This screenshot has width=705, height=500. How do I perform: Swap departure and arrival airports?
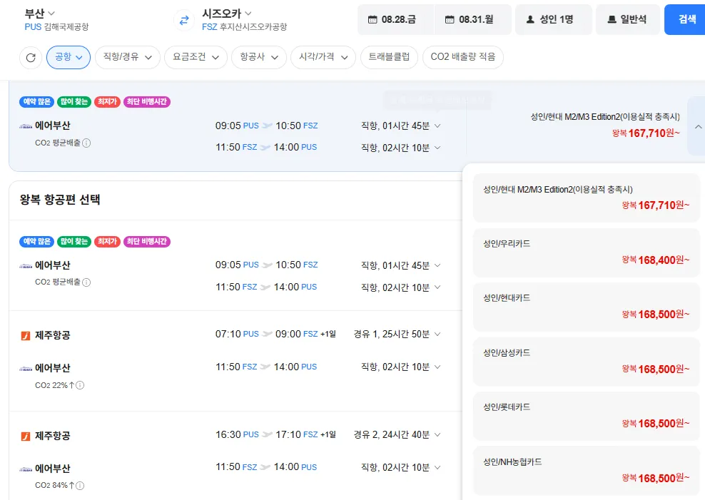pyautogui.click(x=184, y=20)
